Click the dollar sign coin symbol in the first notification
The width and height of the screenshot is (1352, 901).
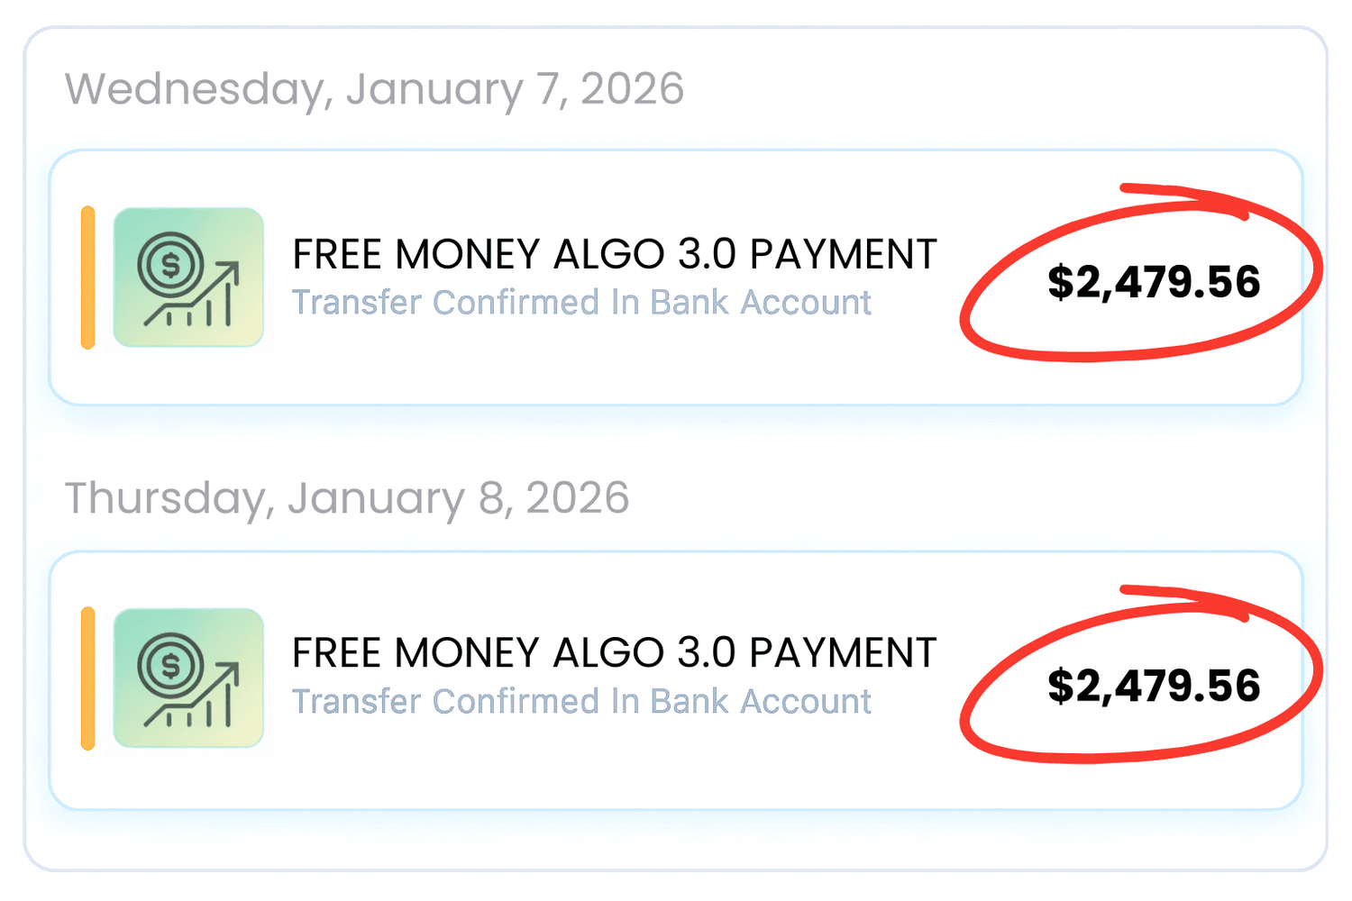(169, 261)
